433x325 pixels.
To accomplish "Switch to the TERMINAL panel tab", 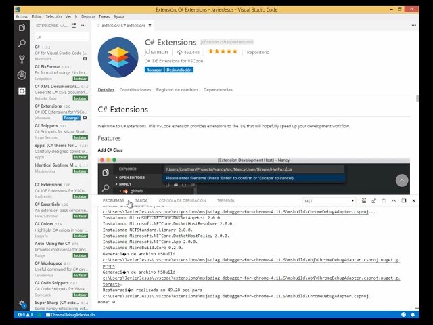I will pyautogui.click(x=226, y=200).
